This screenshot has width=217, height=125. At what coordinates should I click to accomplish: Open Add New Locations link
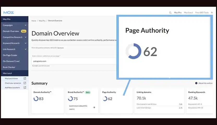coord(12,87)
